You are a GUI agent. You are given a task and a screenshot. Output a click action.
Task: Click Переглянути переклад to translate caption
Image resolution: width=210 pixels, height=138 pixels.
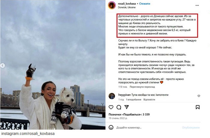(x=142, y=87)
